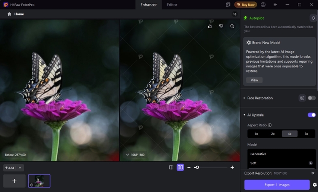Expand the Face Restoration section
Image resolution: width=318 pixels, height=192 pixels.
click(244, 98)
